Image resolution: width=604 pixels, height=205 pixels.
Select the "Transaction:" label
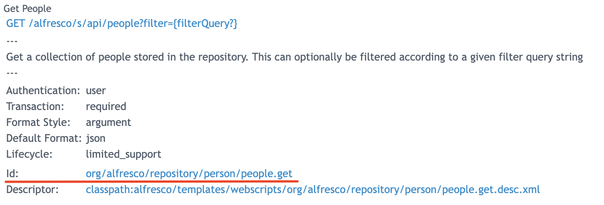[35, 106]
